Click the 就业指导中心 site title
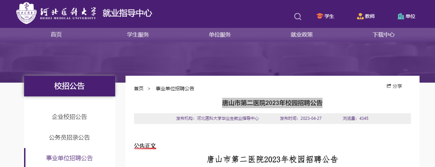Screen dimensions: 435x167 127,13
